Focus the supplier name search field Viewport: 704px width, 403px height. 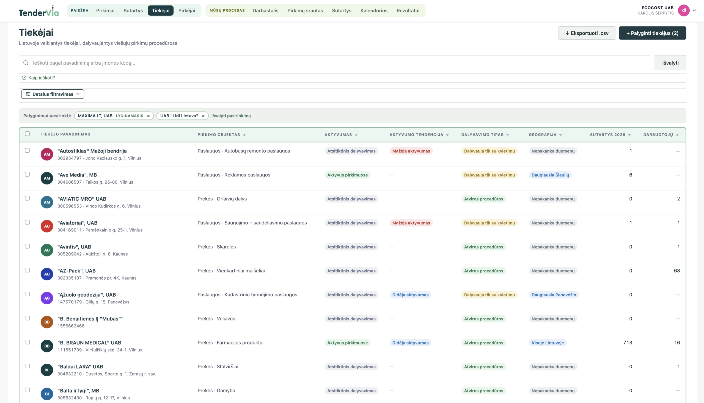coord(335,63)
